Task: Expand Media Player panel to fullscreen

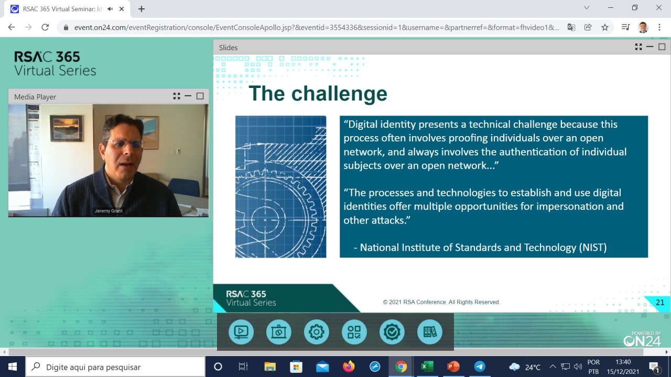Action: point(177,96)
